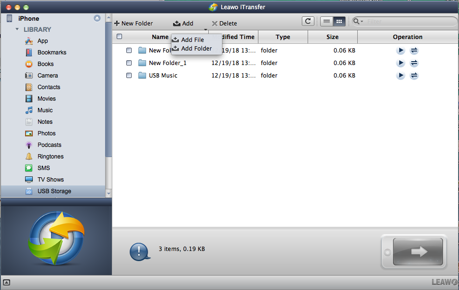Check the USB Music folder checkbox
The height and width of the screenshot is (290, 459).
point(129,76)
